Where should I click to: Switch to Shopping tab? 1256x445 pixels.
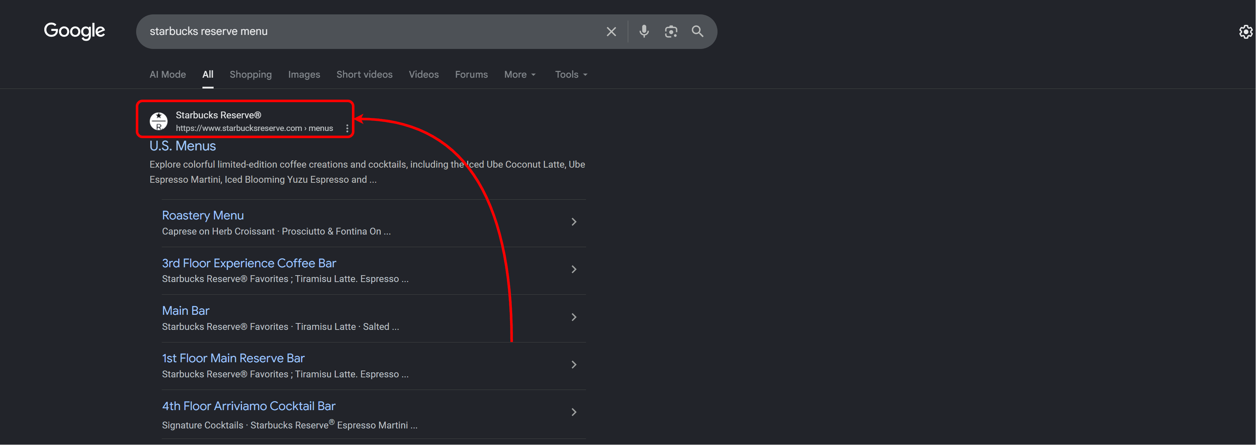click(x=251, y=74)
